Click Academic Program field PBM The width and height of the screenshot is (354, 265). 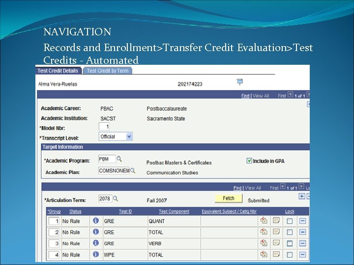pos(107,159)
